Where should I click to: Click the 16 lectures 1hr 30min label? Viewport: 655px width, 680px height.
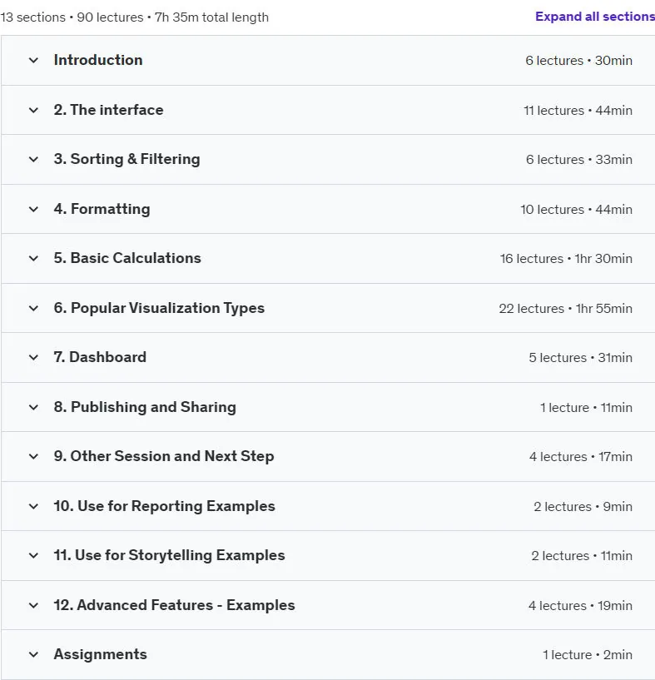click(566, 259)
